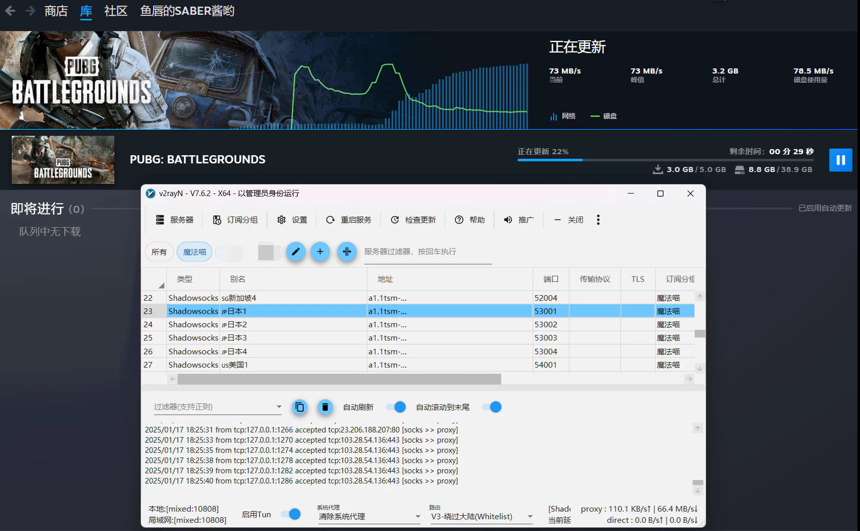The image size is (860, 531).
Task: Toggle the 启用Tun switch
Action: pyautogui.click(x=291, y=514)
